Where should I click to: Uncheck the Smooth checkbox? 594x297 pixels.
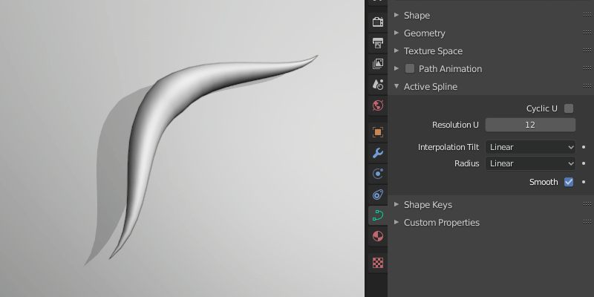tap(569, 182)
